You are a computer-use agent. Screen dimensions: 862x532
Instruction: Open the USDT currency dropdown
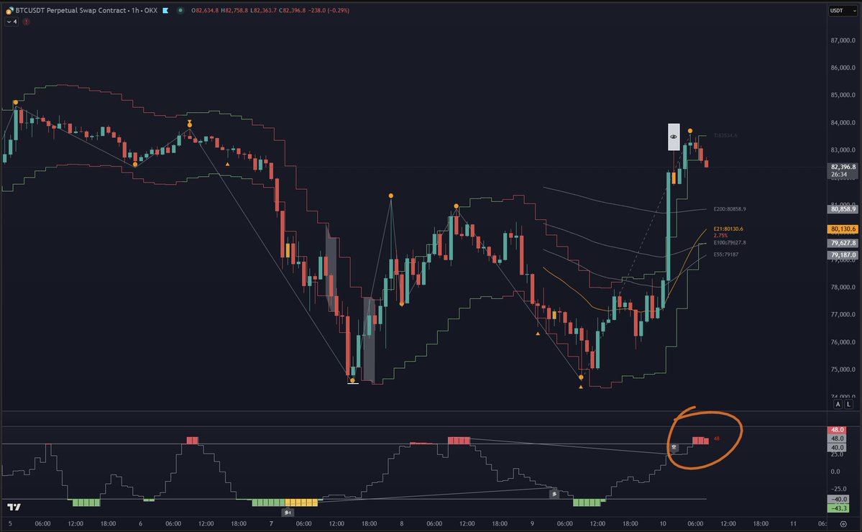[x=843, y=11]
